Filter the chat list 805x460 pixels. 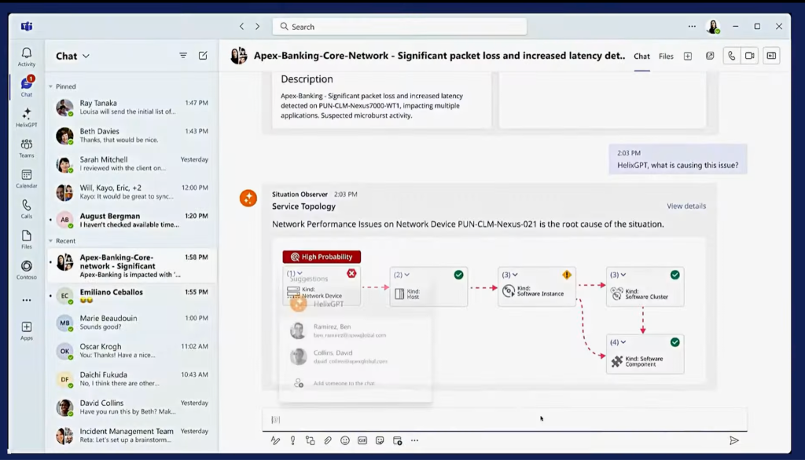[x=183, y=56]
